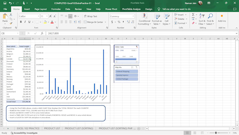Switch to the Page Layout tab
This screenshot has width=239, height=135.
pos(40,9)
